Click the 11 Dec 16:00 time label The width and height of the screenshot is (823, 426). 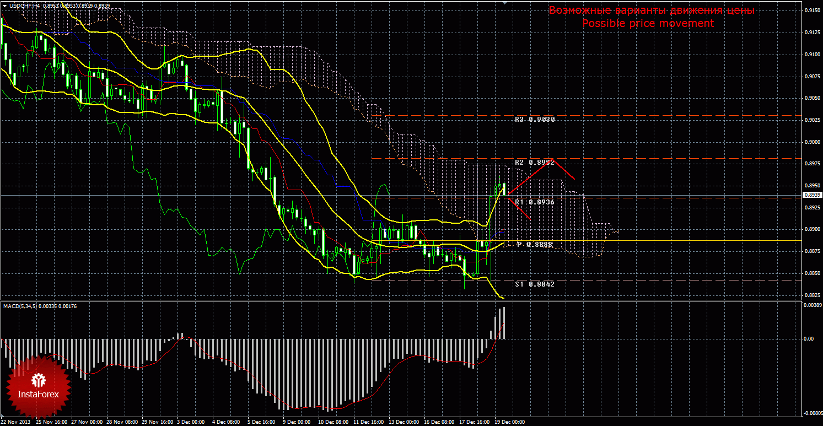369,422
